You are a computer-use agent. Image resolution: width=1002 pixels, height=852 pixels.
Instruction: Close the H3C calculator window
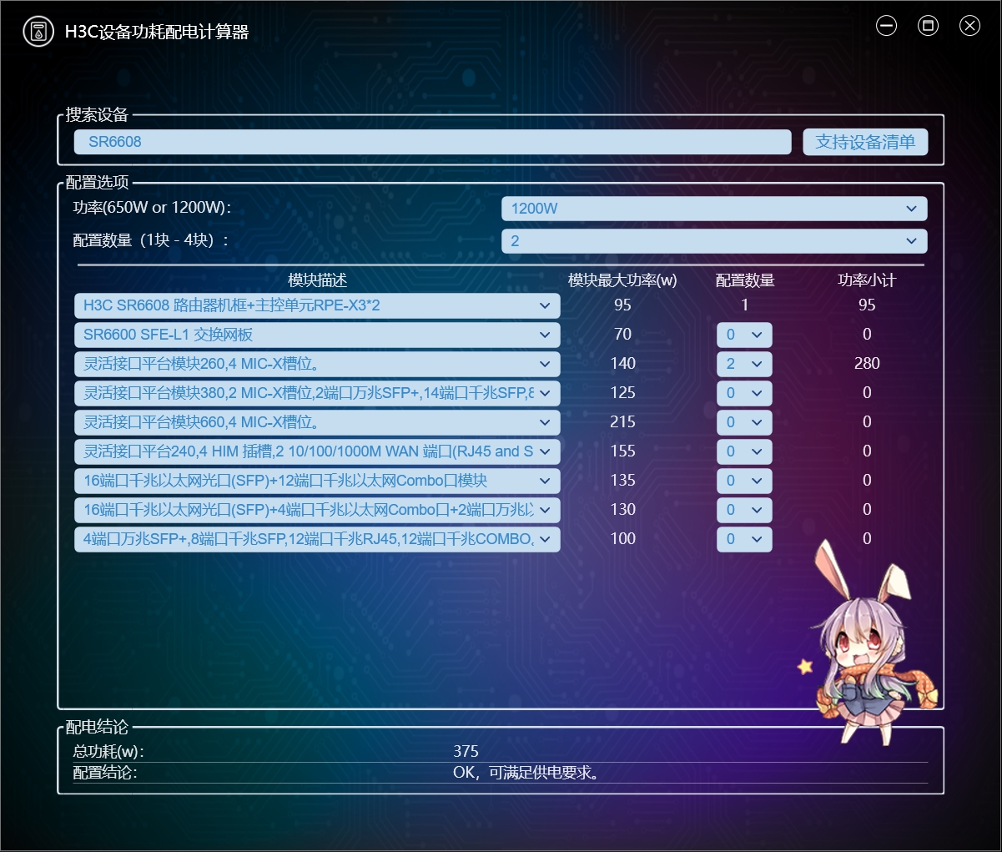tap(969, 26)
